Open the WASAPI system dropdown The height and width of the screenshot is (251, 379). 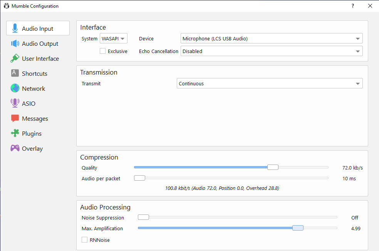[x=114, y=38]
